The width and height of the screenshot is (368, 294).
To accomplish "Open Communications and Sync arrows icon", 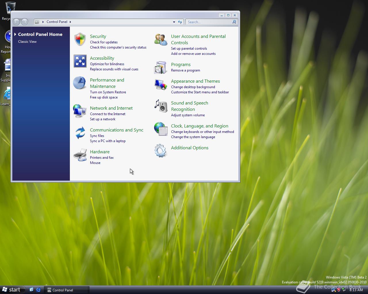I will click(x=80, y=133).
